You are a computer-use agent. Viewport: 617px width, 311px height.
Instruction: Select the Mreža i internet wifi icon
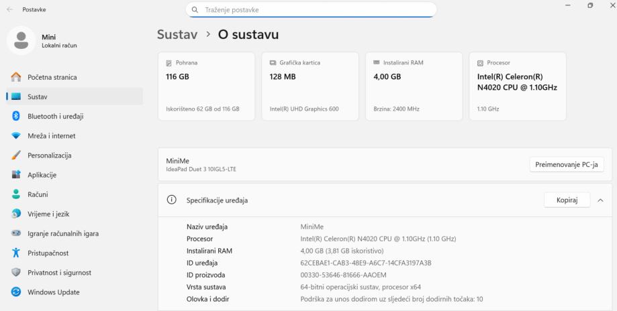(x=15, y=136)
